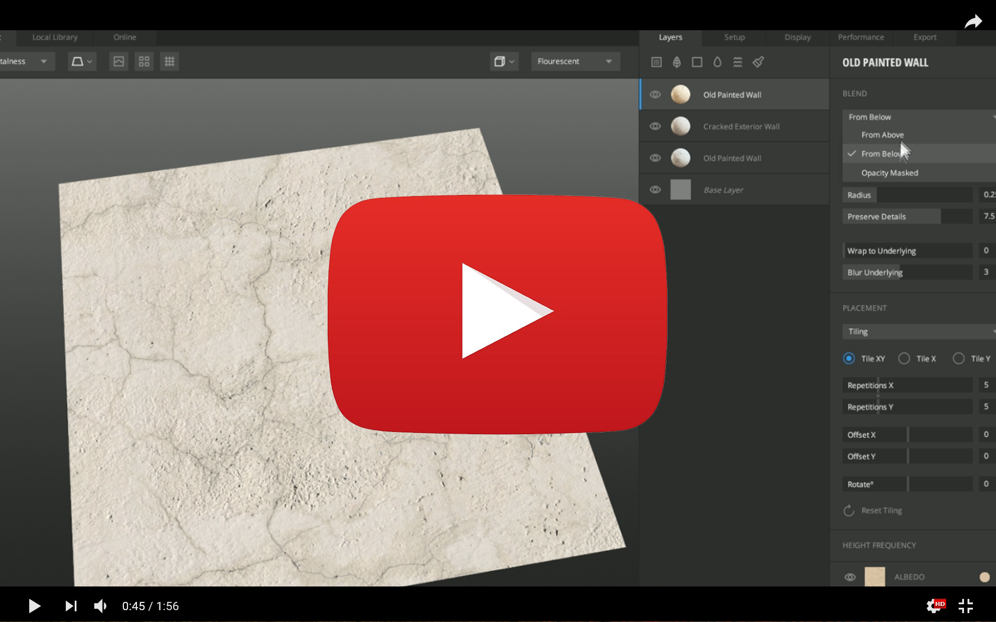Click the Blur Underlying value 3
This screenshot has height=622, width=996.
[988, 272]
